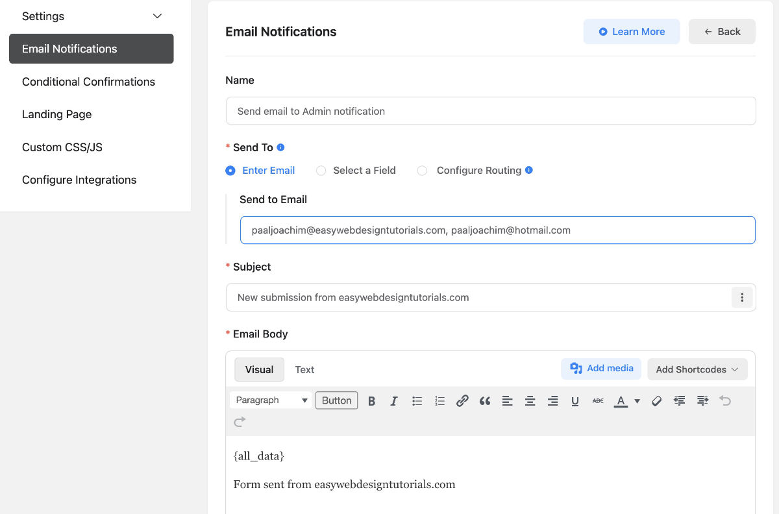Toggle bold formatting in email body
Image resolution: width=779 pixels, height=514 pixels.
372,401
